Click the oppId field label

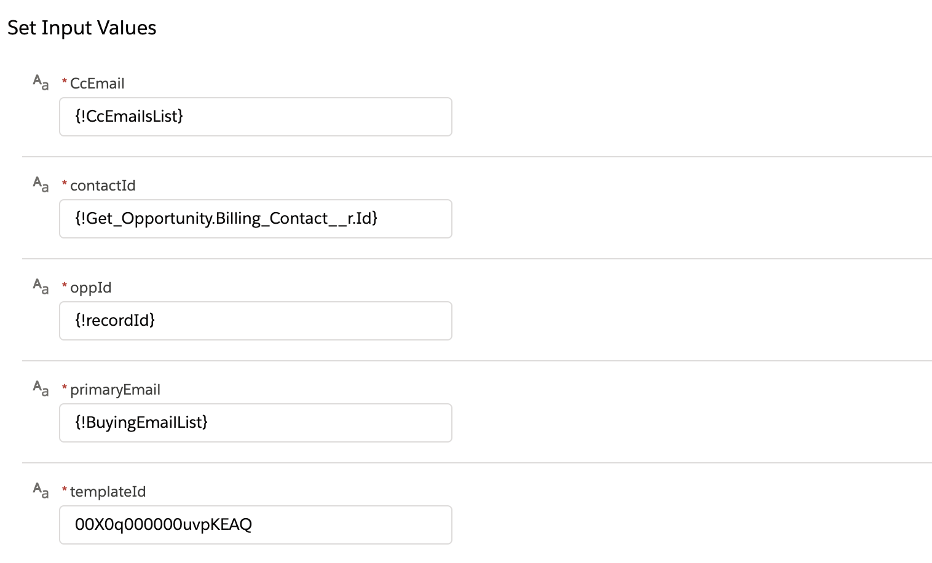coord(91,288)
